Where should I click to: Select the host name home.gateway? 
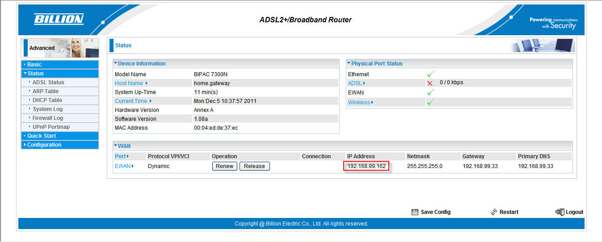212,83
